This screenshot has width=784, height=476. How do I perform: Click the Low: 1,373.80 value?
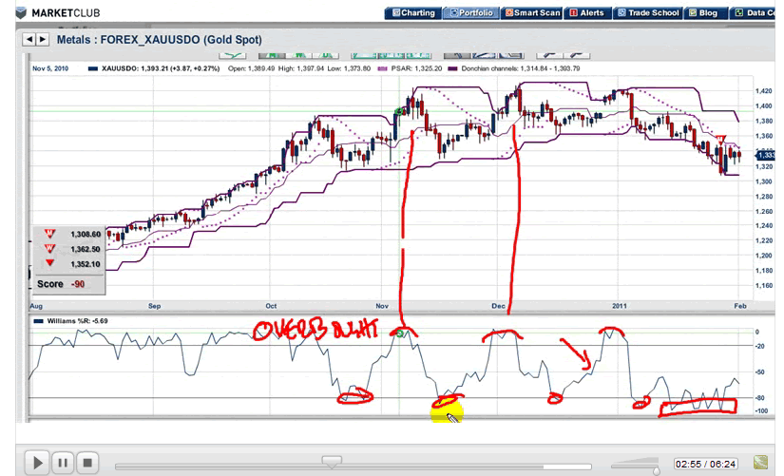[349, 68]
